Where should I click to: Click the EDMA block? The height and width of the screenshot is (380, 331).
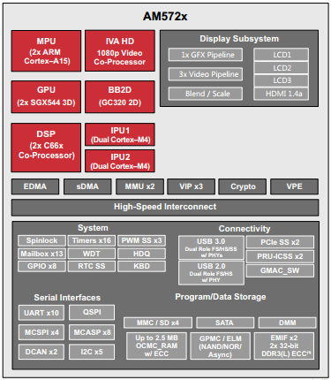[35, 186]
